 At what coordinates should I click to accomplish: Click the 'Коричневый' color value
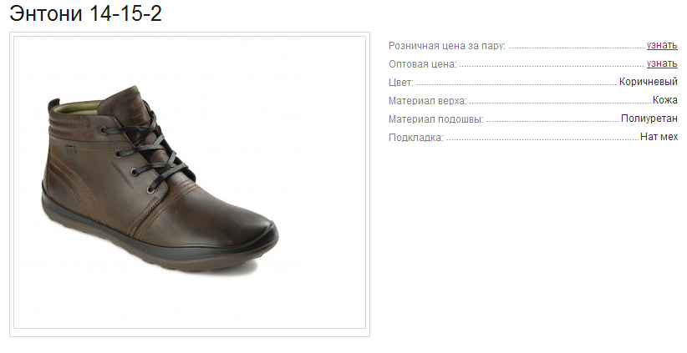point(648,82)
